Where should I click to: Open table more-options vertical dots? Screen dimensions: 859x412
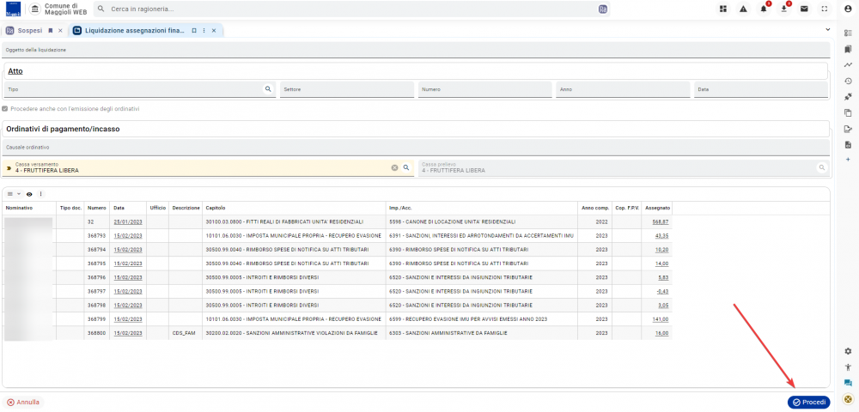point(40,194)
